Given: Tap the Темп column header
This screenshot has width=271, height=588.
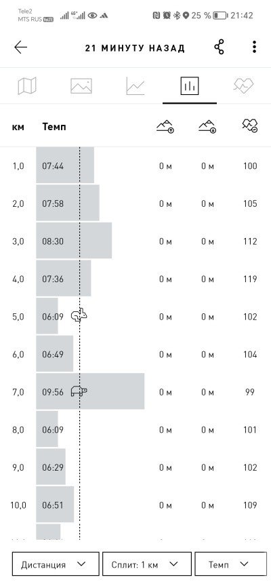Looking at the screenshot, I should (54, 127).
